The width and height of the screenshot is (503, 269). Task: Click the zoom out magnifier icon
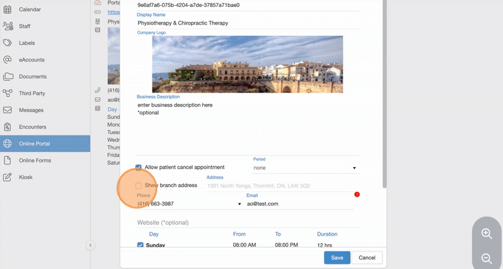pos(487,258)
